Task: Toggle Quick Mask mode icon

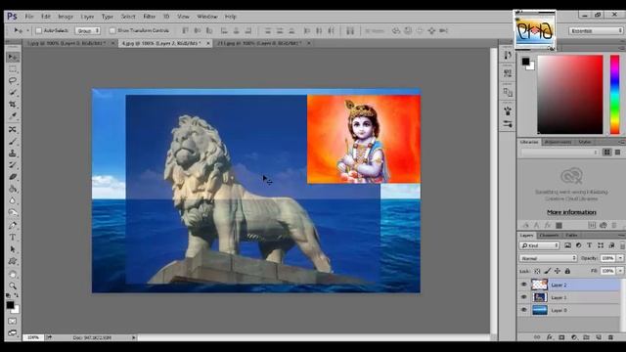Action: tap(13, 322)
